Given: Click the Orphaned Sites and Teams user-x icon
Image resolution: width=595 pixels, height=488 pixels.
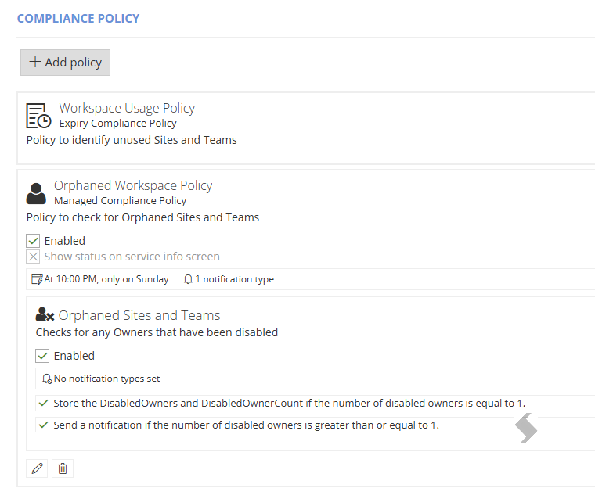Looking at the screenshot, I should point(45,314).
